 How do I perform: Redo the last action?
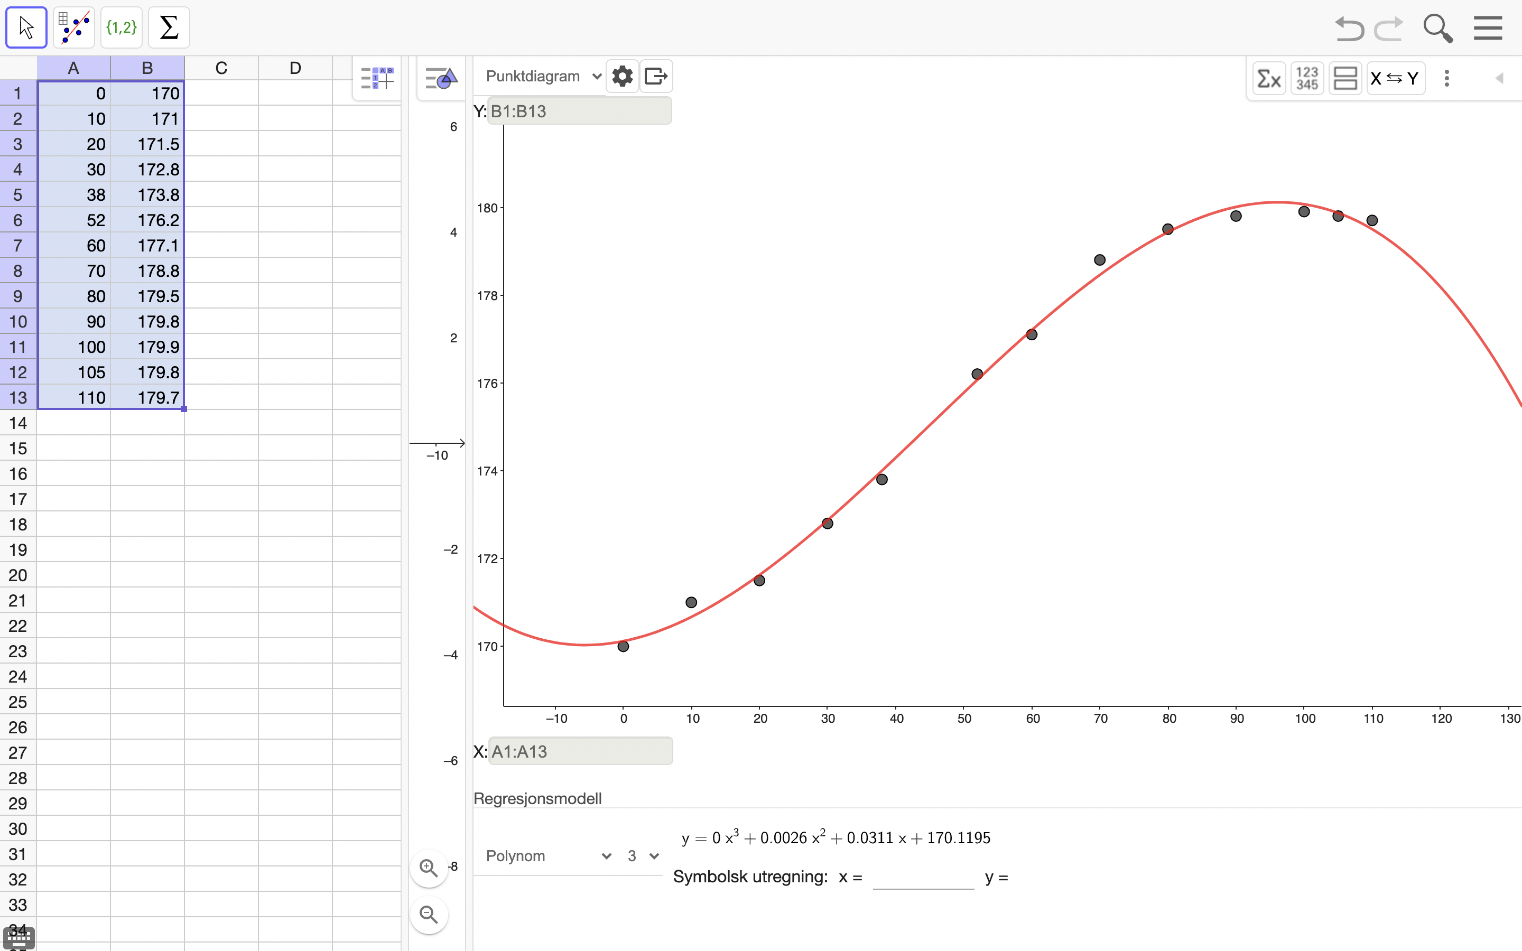click(1389, 29)
